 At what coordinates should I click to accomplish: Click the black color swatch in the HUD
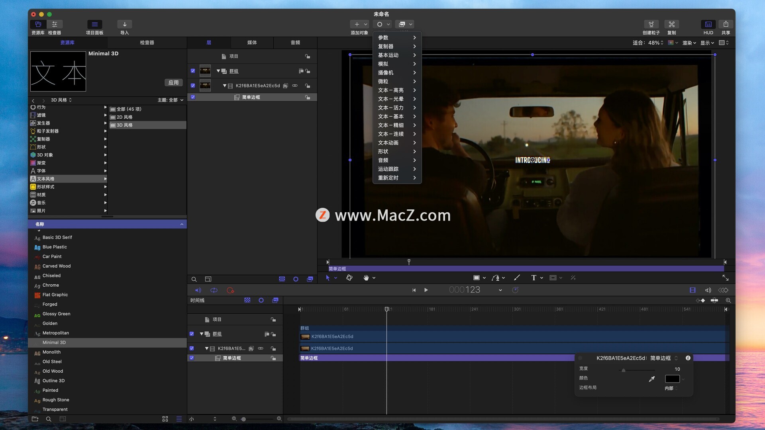pos(672,379)
